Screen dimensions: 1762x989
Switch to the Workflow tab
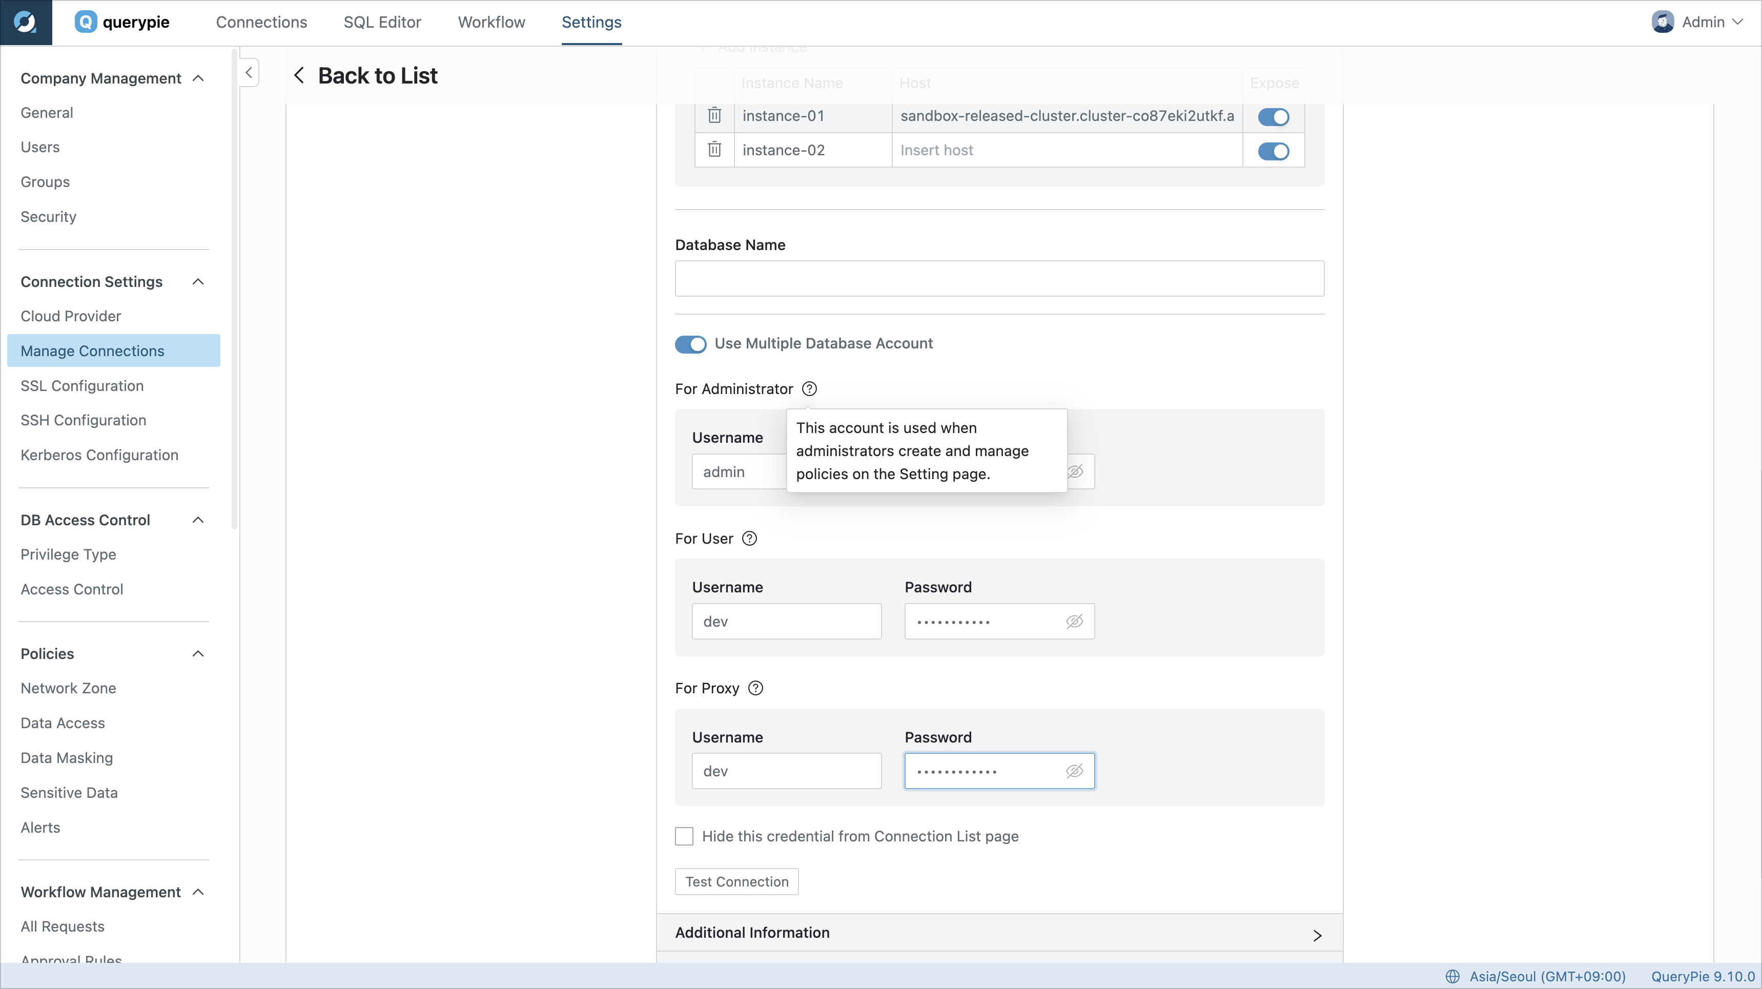coord(491,22)
